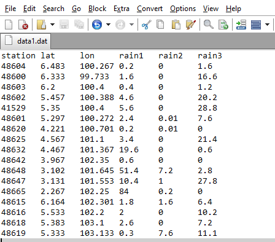The image size is (275, 242).
Task: Click the Search magnifier icon
Action: [x=208, y=25]
